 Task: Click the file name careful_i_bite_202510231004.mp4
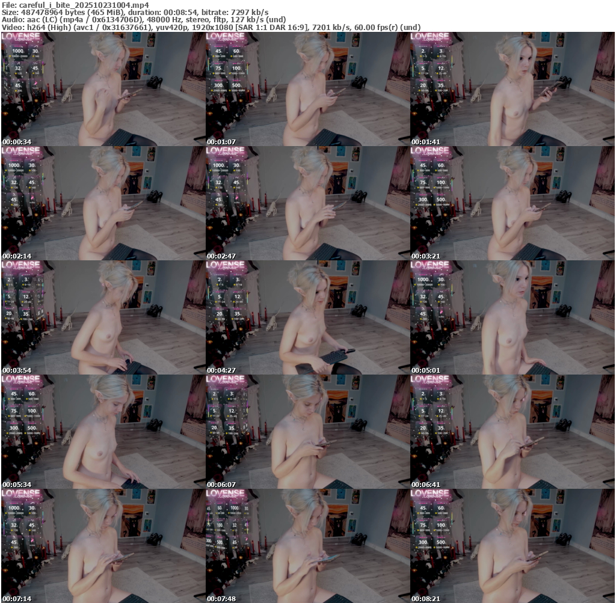coord(84,5)
